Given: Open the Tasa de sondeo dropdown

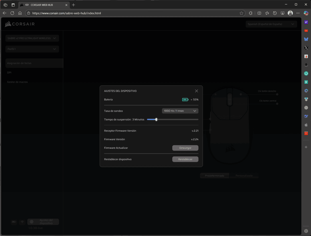Looking at the screenshot, I should click(x=180, y=111).
